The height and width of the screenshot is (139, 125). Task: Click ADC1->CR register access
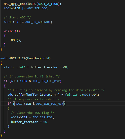point(11,22)
